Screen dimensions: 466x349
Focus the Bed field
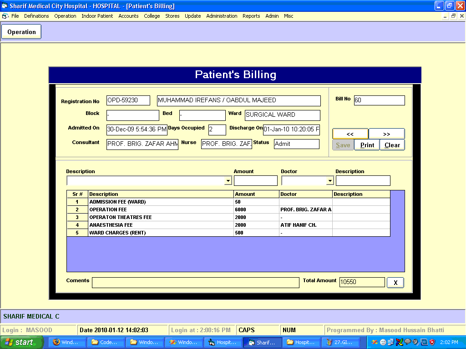(203, 115)
